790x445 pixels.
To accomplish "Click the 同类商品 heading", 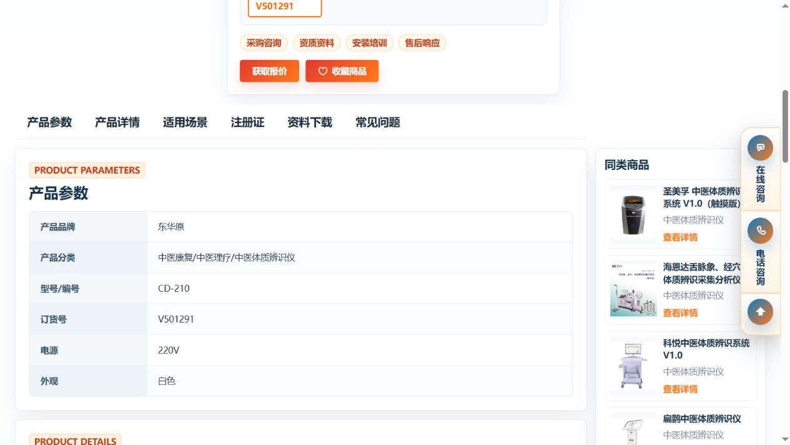I will [627, 165].
